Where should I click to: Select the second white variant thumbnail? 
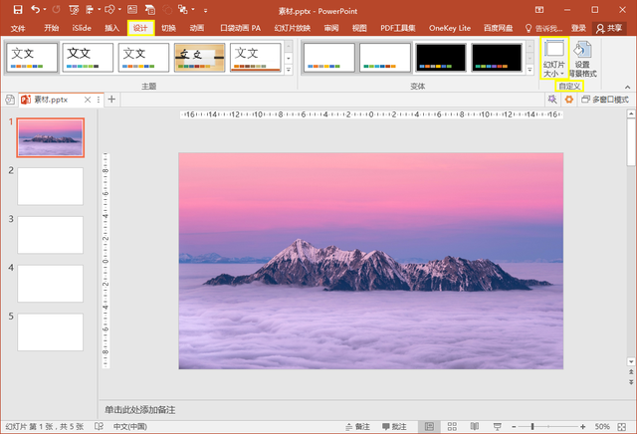[385, 58]
